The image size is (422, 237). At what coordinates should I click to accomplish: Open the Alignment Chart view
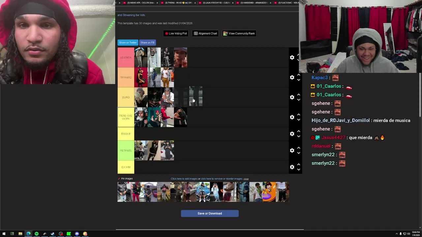point(205,33)
